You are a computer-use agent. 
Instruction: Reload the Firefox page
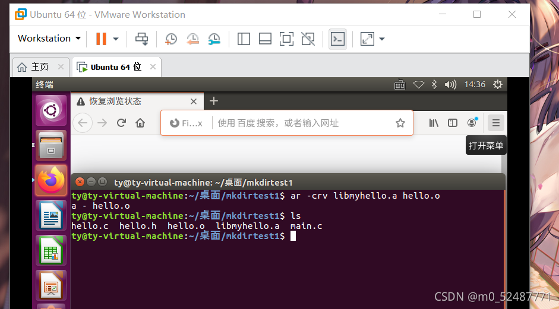coord(121,123)
